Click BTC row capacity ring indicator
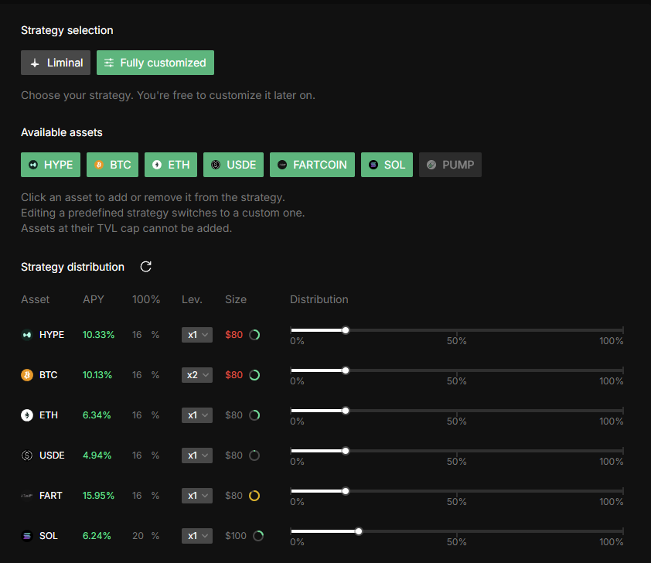This screenshot has width=651, height=563. click(254, 375)
